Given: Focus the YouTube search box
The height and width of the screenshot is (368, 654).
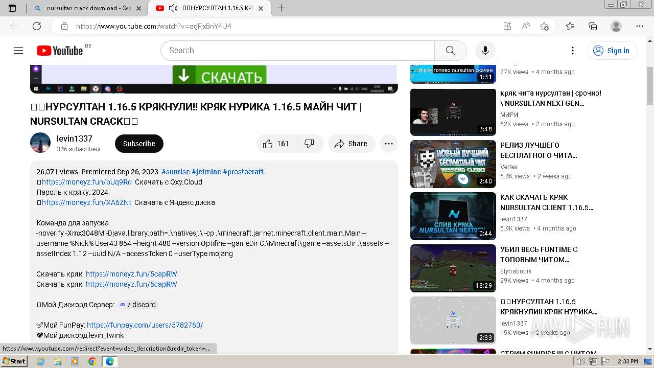Looking at the screenshot, I should [298, 50].
